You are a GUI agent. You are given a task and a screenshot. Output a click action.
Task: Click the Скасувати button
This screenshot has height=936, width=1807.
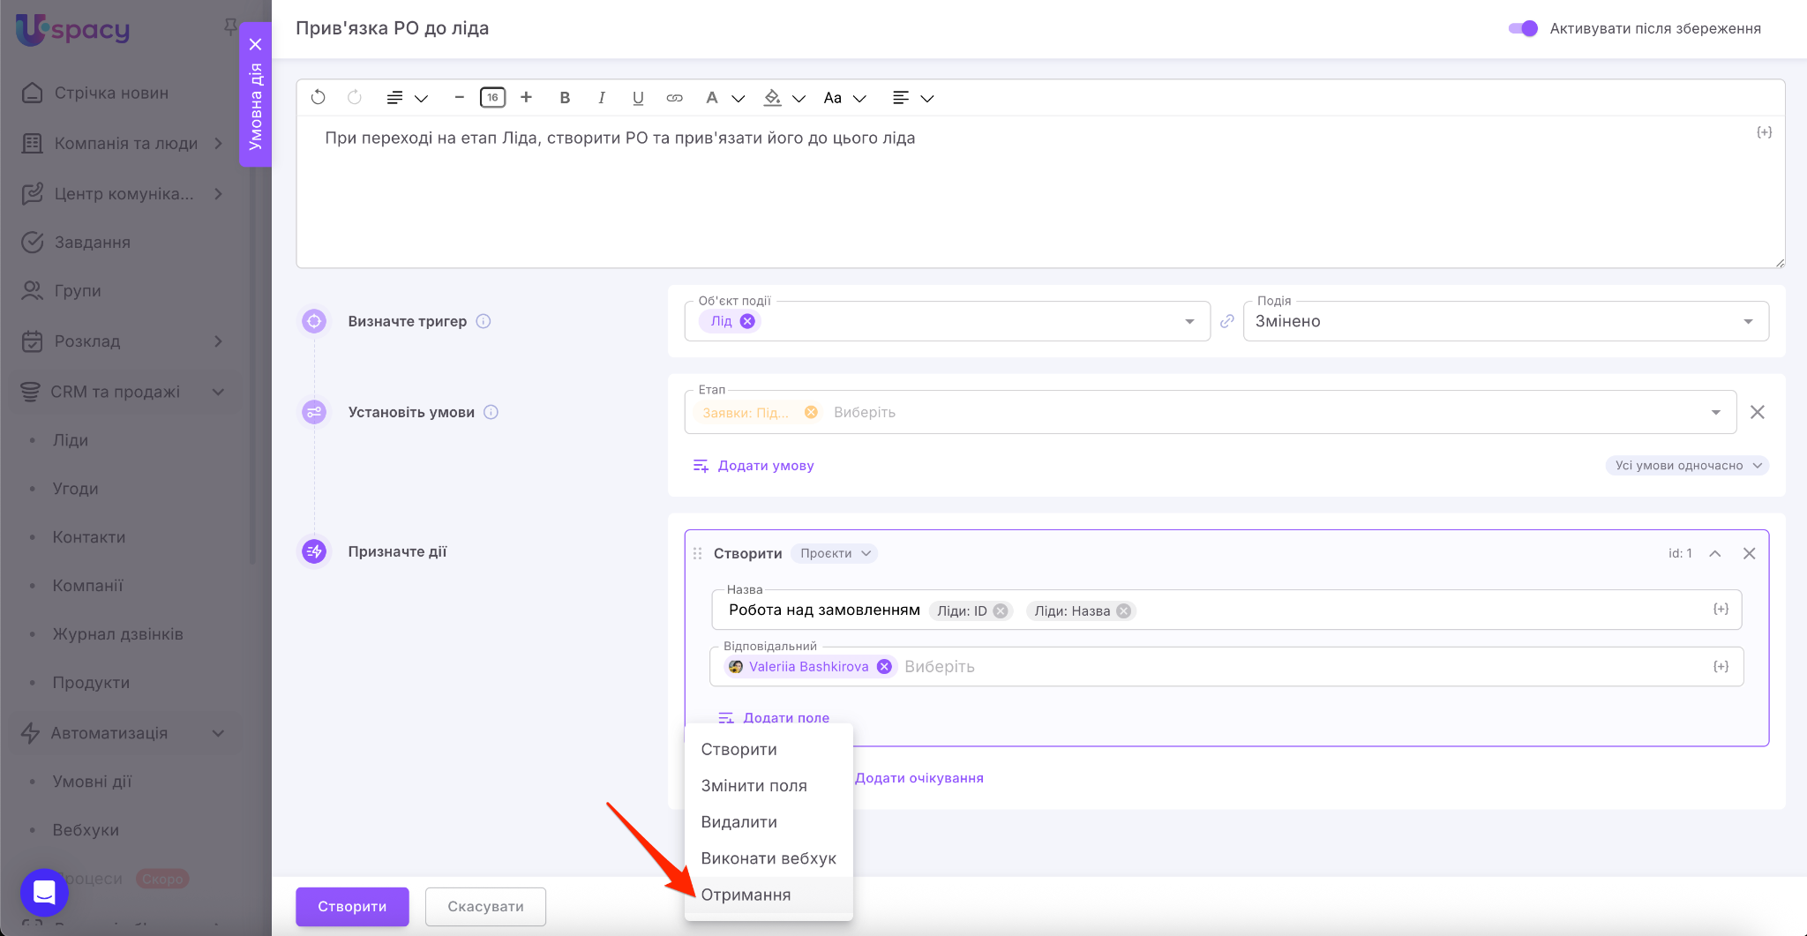[485, 906]
